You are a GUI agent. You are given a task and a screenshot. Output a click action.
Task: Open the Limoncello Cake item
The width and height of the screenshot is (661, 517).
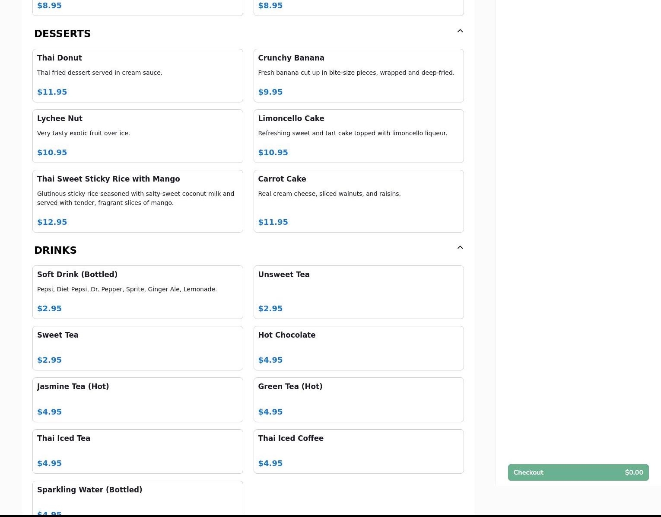[358, 136]
